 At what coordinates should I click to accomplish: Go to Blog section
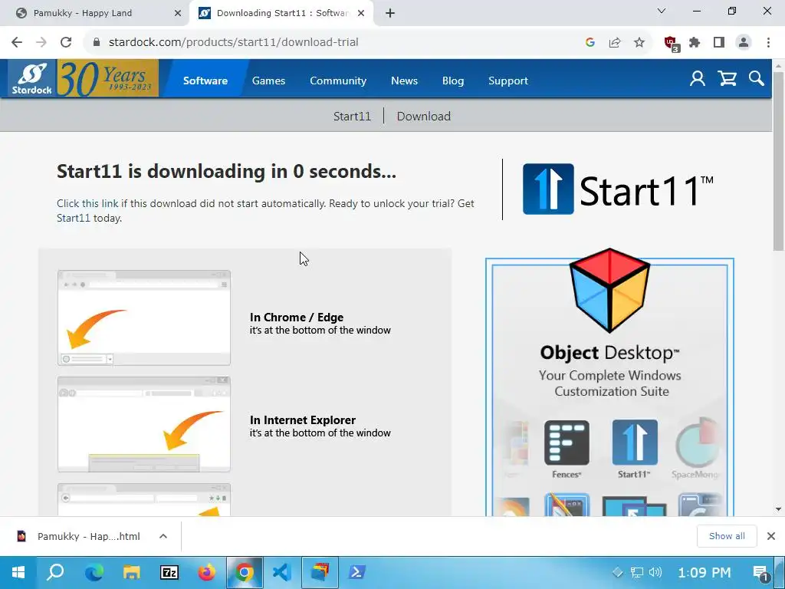[x=453, y=81]
